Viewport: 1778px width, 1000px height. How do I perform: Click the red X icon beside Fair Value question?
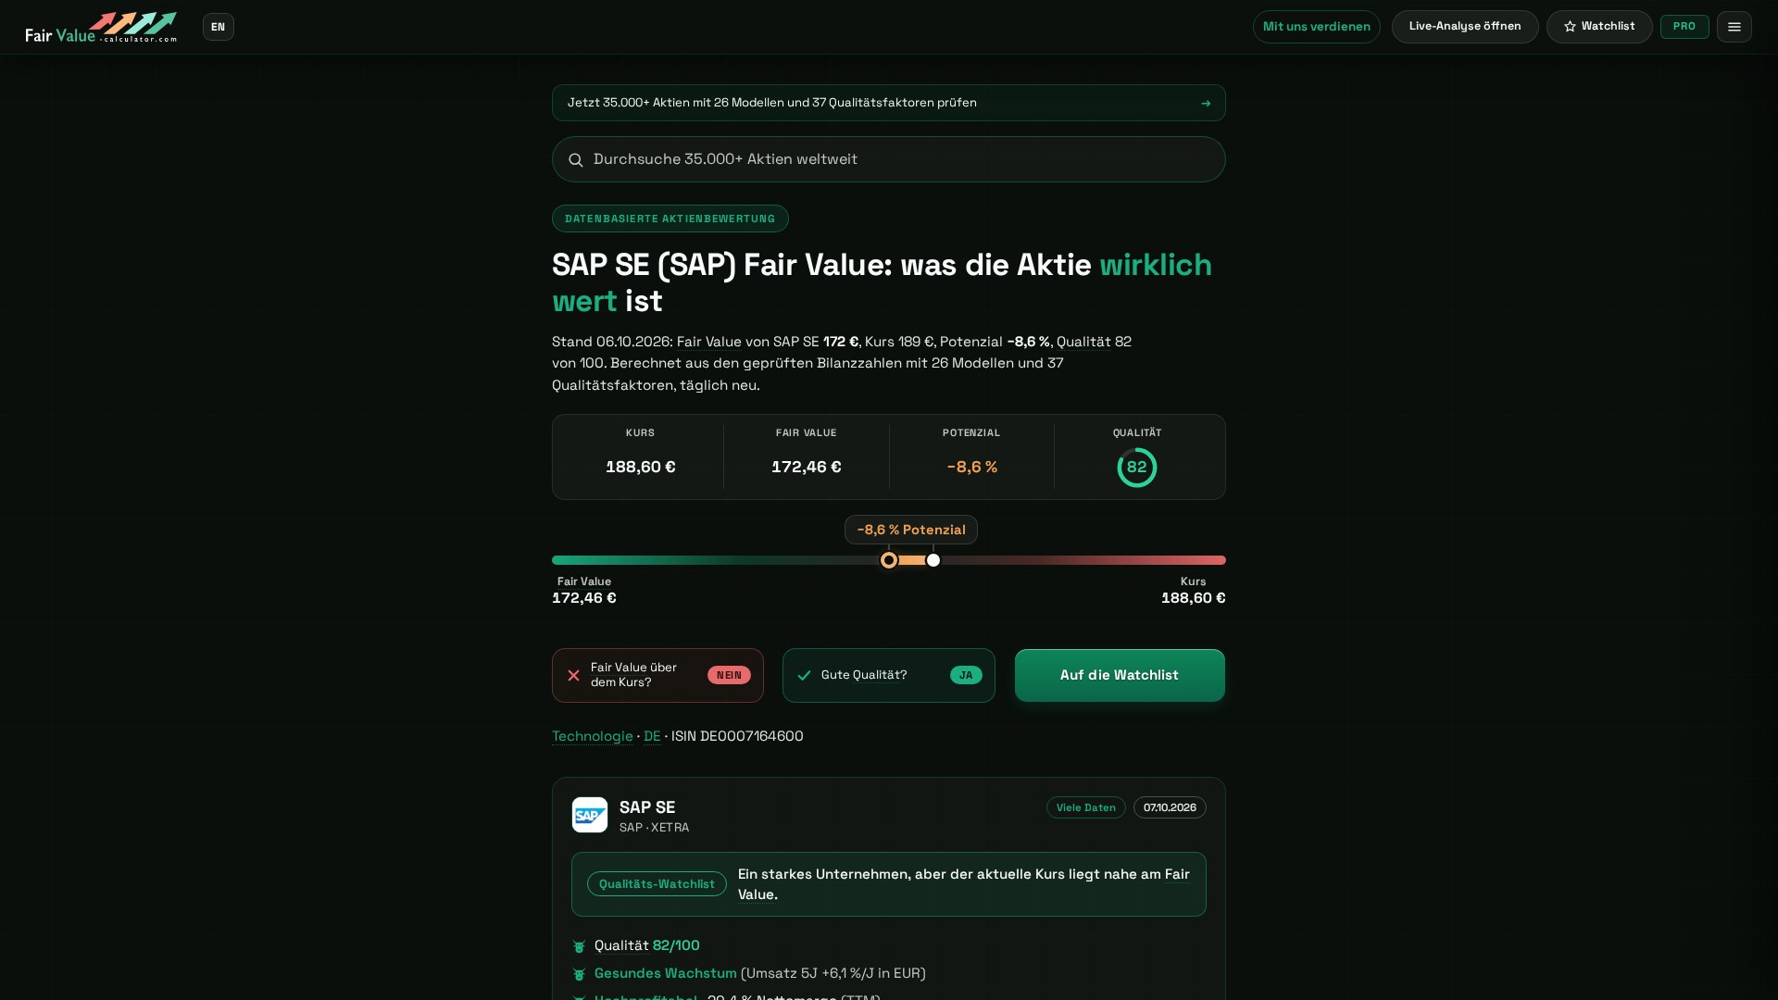tap(573, 675)
